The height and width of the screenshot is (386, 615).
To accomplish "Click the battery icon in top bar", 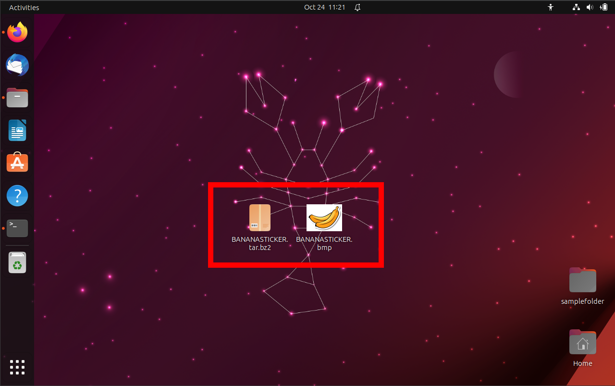I will point(604,7).
